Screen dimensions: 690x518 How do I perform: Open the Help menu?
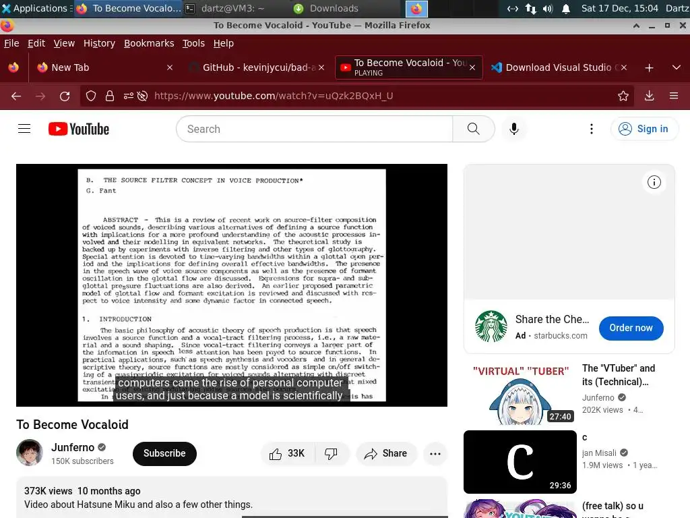click(224, 43)
